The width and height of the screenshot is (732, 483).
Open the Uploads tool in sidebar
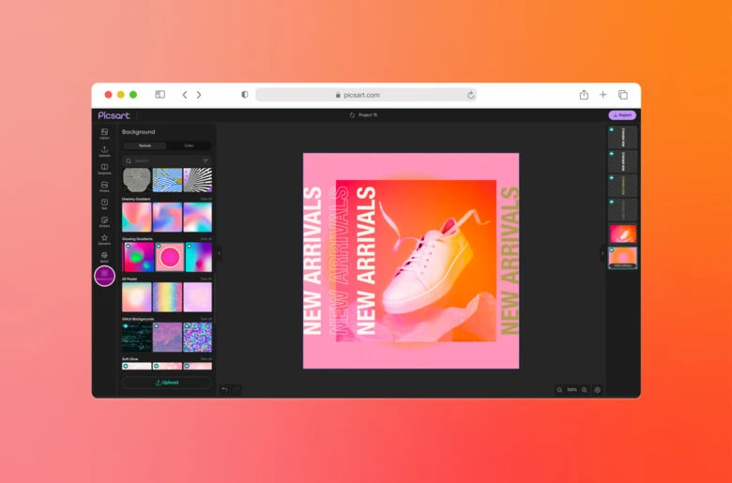(x=104, y=151)
